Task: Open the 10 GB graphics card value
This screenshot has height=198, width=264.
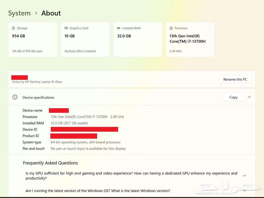Action: click(x=70, y=36)
